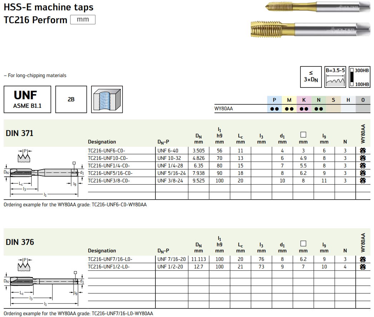374x317 pixels.
Task: Click the 11.113 nominal diameter value
Action: [x=199, y=259]
